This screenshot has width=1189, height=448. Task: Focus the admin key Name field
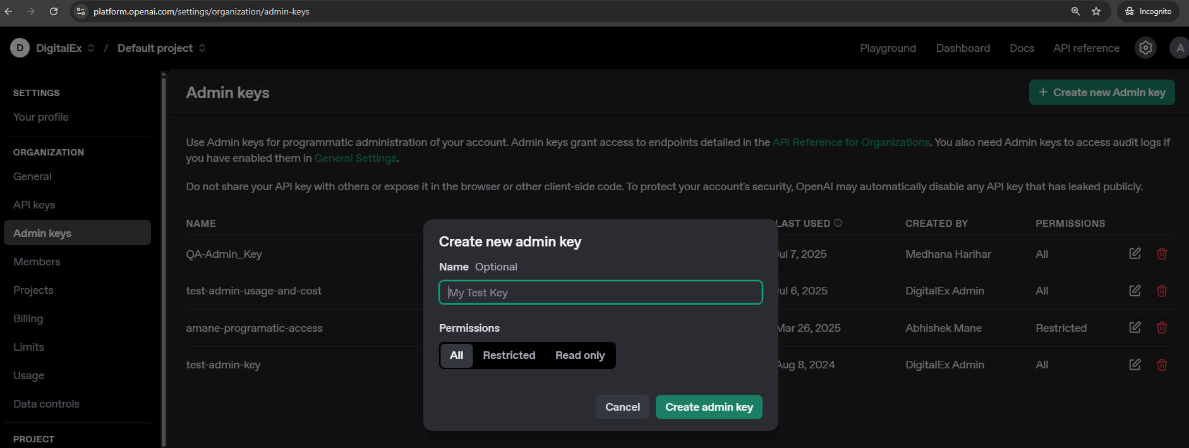pos(600,293)
